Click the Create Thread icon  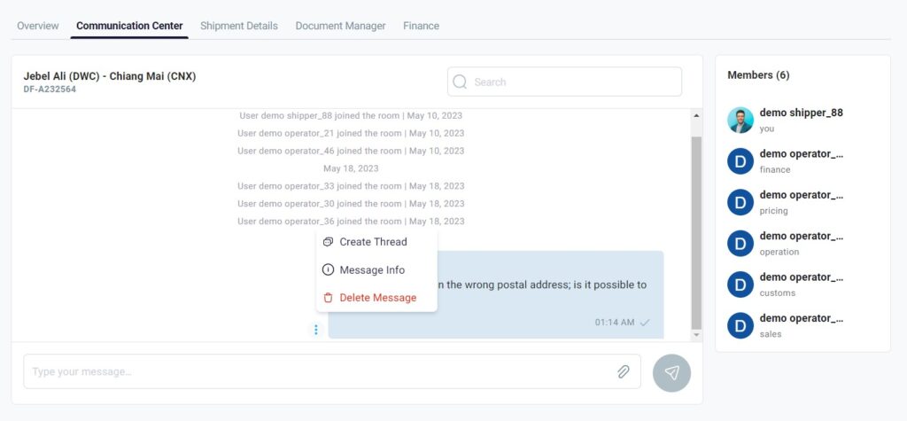[328, 241]
